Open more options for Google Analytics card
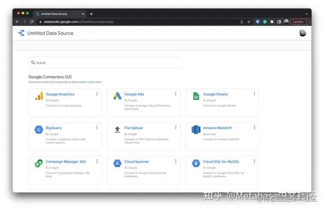 (x=97, y=94)
